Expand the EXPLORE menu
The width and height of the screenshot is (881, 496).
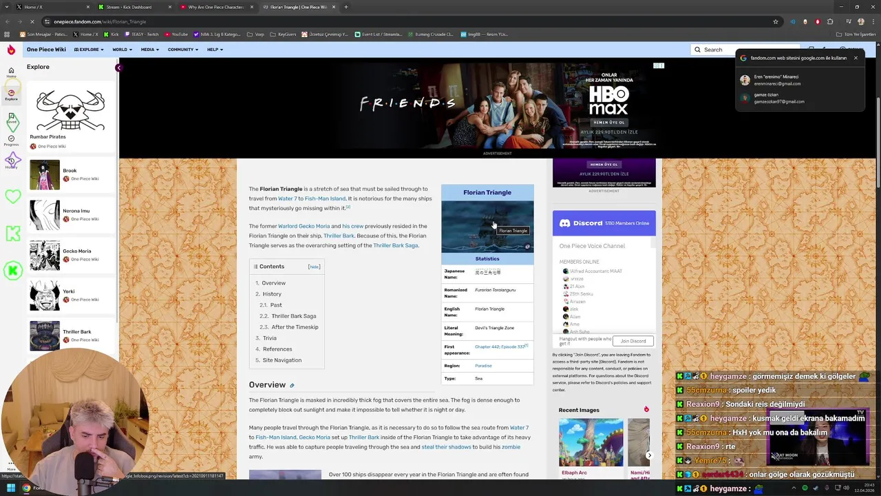pyautogui.click(x=89, y=50)
